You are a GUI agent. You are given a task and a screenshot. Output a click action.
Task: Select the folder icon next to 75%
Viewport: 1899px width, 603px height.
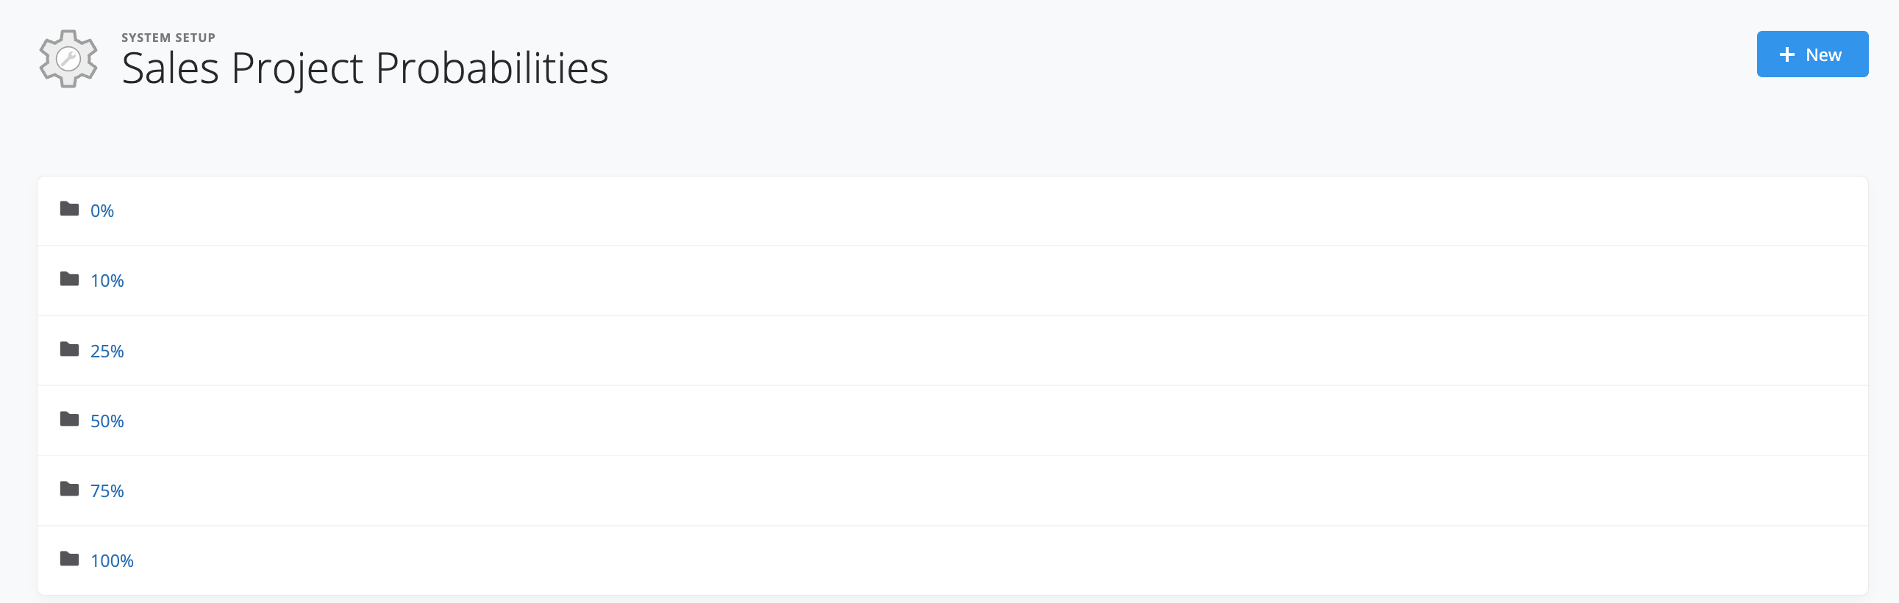(69, 490)
